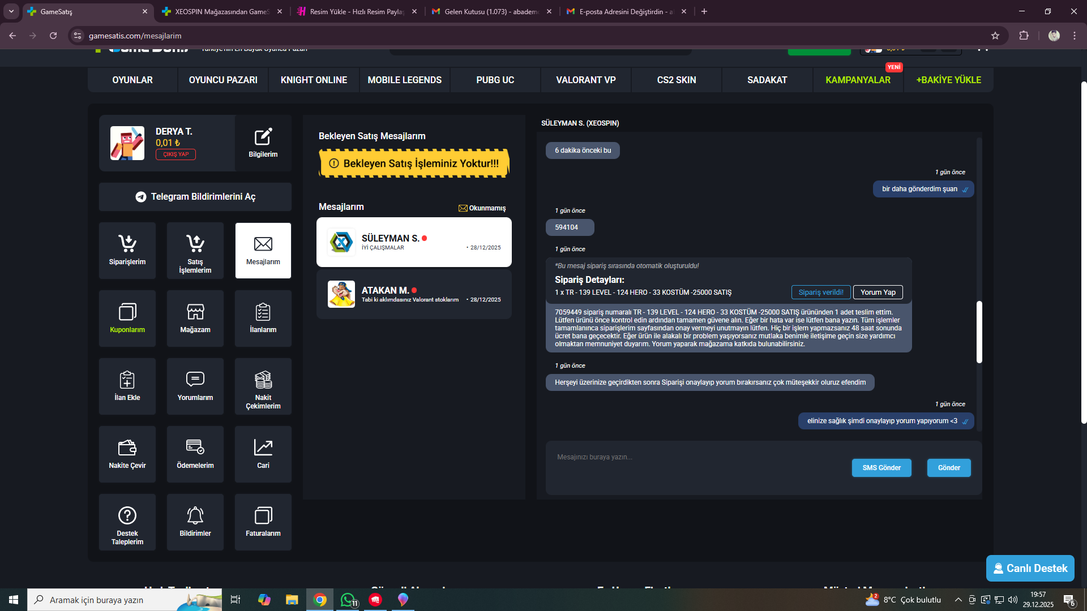This screenshot has width=1087, height=611.
Task: Click the DERYA T. profile avatar
Action: [127, 143]
